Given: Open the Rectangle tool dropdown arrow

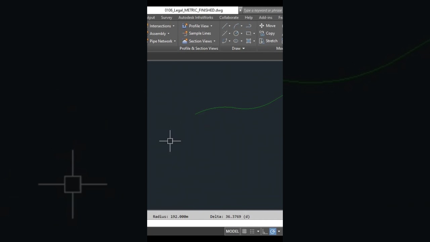Looking at the screenshot, I should point(254,33).
